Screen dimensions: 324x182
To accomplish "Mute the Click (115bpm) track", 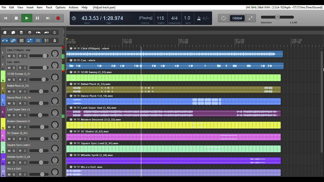I will [x=9, y=56].
